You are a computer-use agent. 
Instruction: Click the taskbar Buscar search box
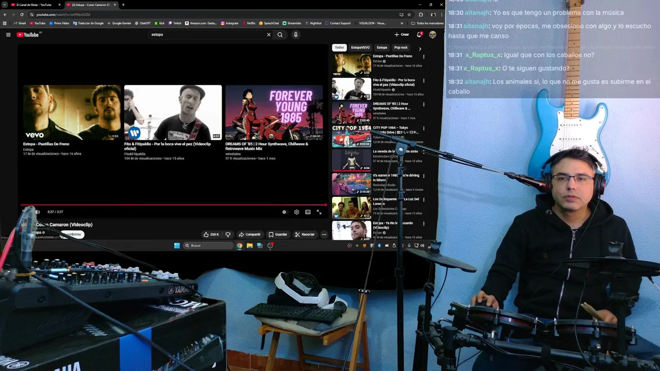coord(208,246)
